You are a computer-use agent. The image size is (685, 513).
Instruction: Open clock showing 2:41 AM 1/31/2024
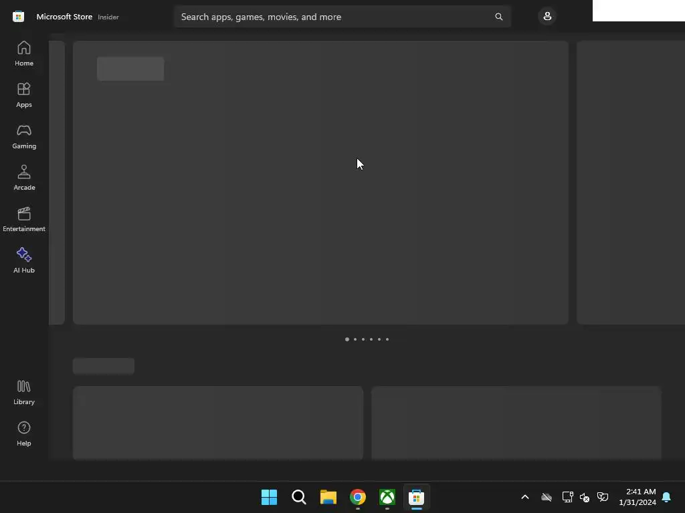[638, 497]
